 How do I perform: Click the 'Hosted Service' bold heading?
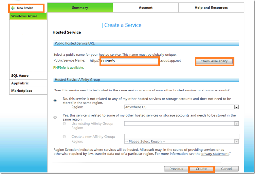click(67, 32)
